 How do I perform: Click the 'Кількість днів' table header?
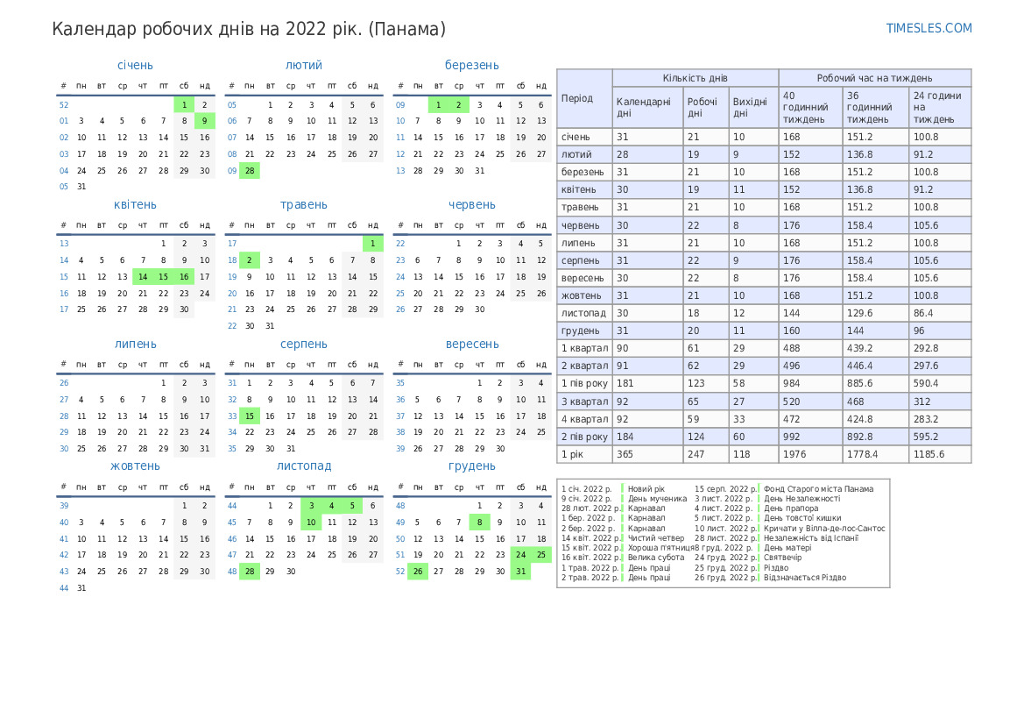point(695,78)
